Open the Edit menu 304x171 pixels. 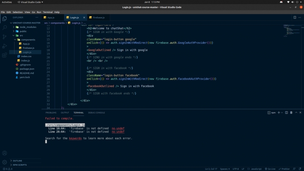(x=9, y=12)
